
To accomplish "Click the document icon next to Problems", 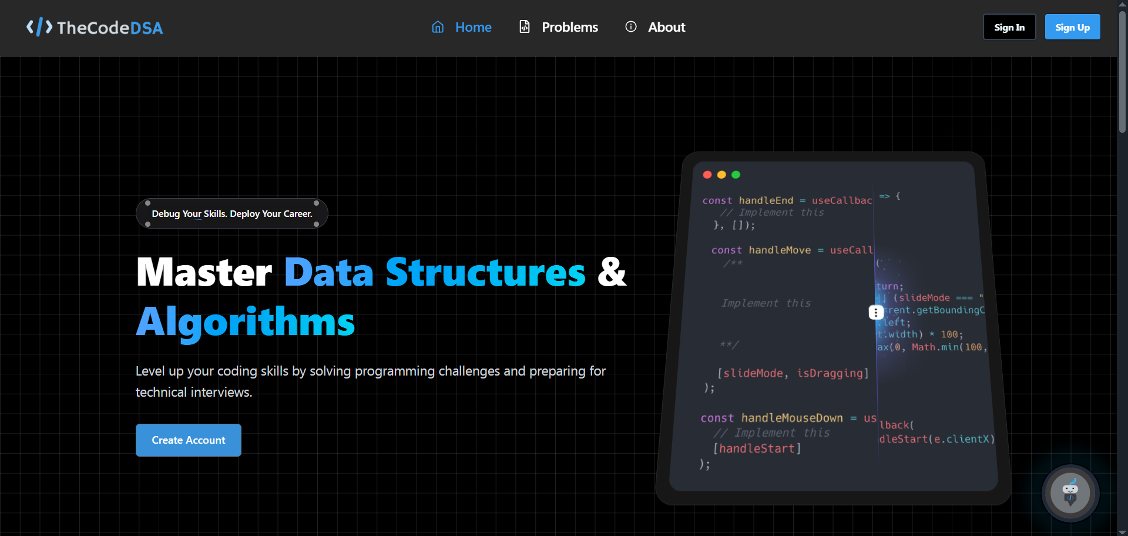I will pos(524,26).
